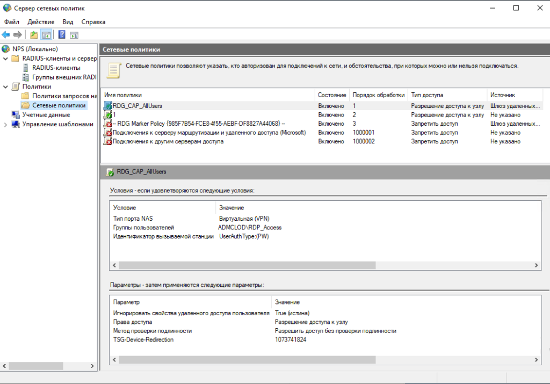The width and height of the screenshot is (550, 384).
Task: Collapse the Политики tree node
Action: (6, 86)
